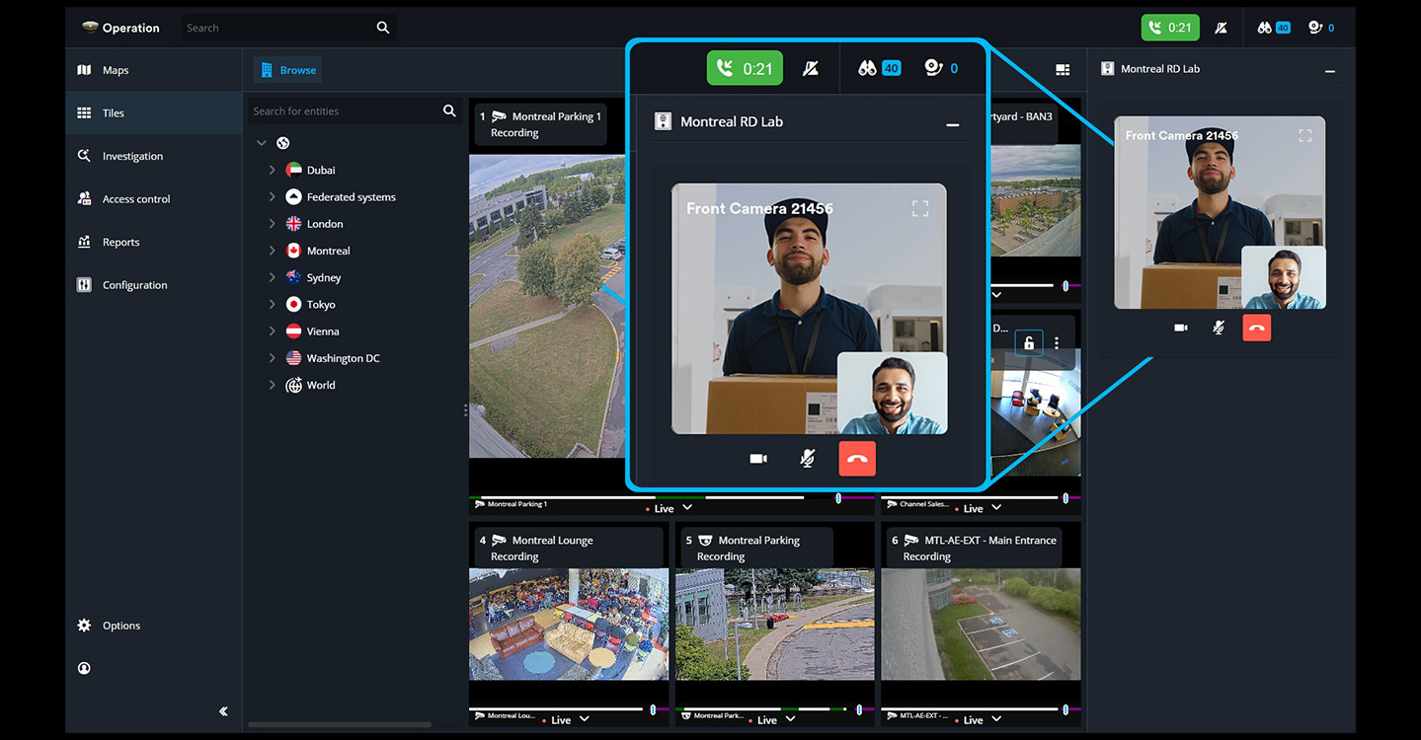Image resolution: width=1421 pixels, height=740 pixels.
Task: Toggle camera video in side panel call
Action: (x=1180, y=328)
